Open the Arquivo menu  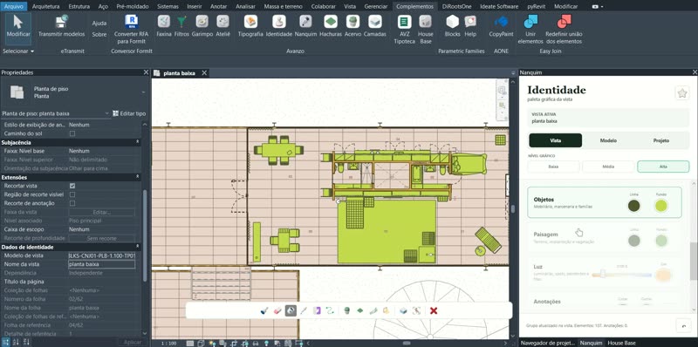coord(13,6)
